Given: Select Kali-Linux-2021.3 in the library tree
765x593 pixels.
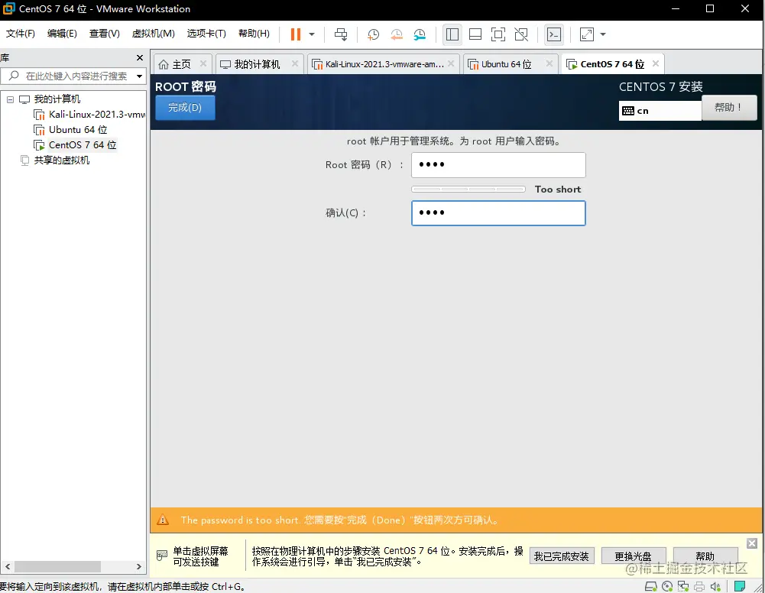Looking at the screenshot, I should click(89, 115).
